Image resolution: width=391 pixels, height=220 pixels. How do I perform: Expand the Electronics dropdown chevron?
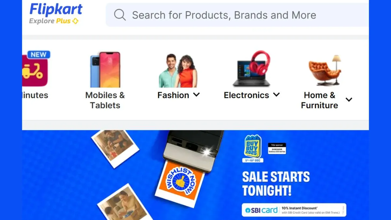[x=276, y=95]
